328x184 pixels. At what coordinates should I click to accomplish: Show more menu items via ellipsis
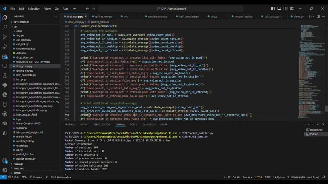point(74,9)
